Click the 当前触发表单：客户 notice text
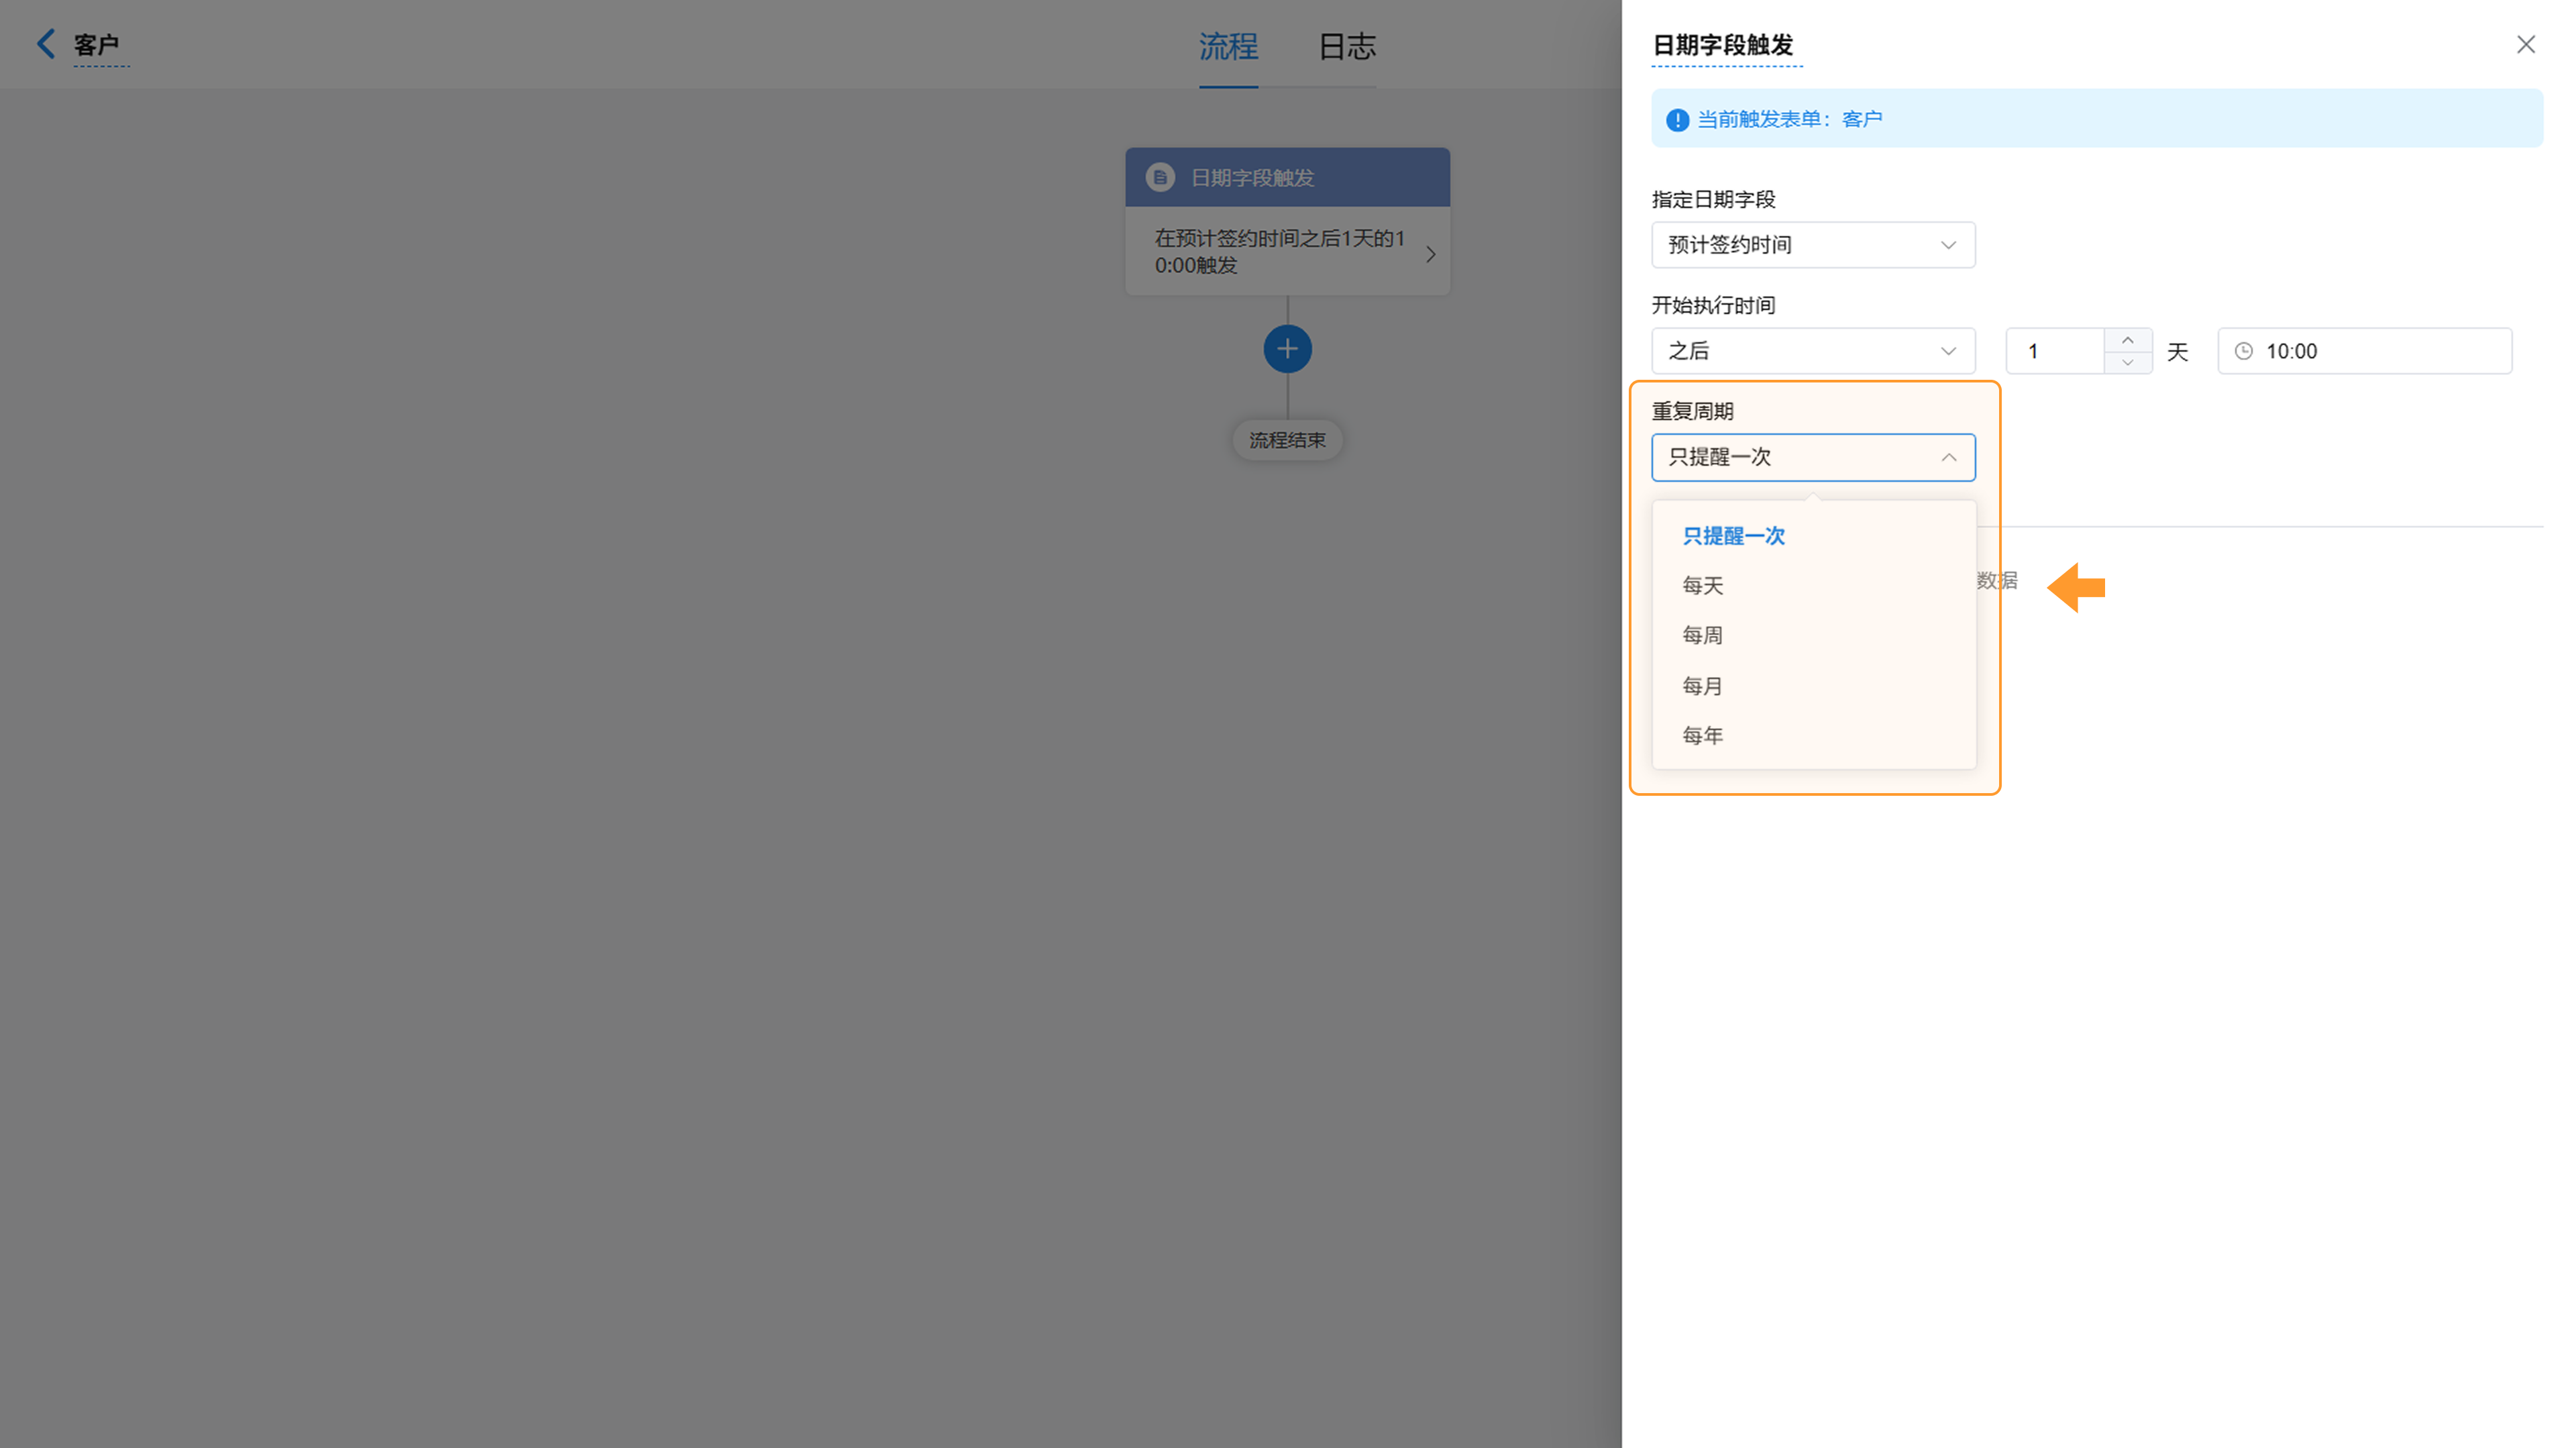This screenshot has height=1448, width=2576. click(x=1789, y=119)
